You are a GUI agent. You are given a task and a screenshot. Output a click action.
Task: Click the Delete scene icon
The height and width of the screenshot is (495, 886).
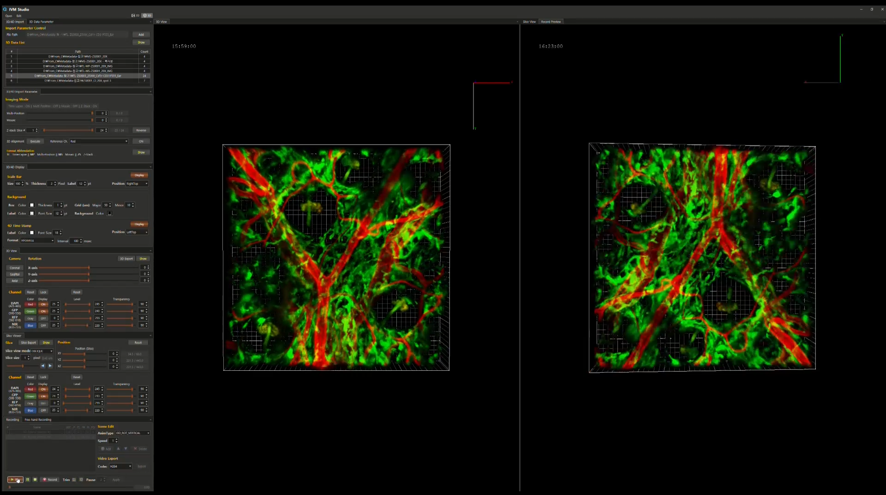coord(140,449)
